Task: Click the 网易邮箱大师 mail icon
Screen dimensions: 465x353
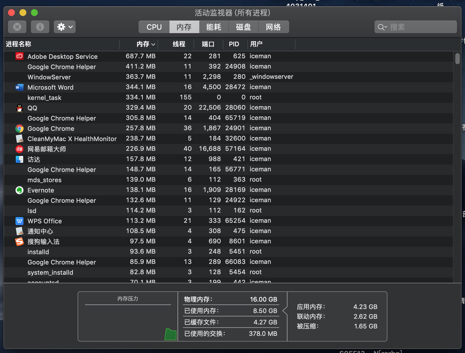Action: point(19,149)
